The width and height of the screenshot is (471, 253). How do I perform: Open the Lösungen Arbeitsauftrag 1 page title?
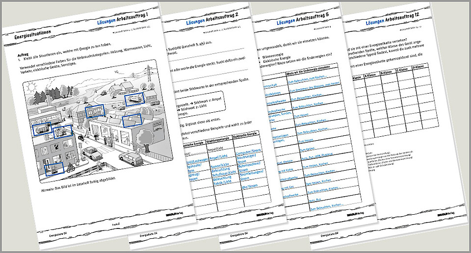[122, 19]
